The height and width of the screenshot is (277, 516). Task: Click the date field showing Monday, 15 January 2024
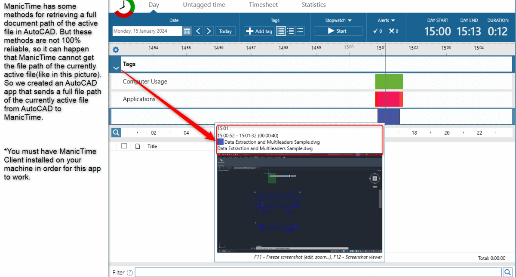point(147,31)
